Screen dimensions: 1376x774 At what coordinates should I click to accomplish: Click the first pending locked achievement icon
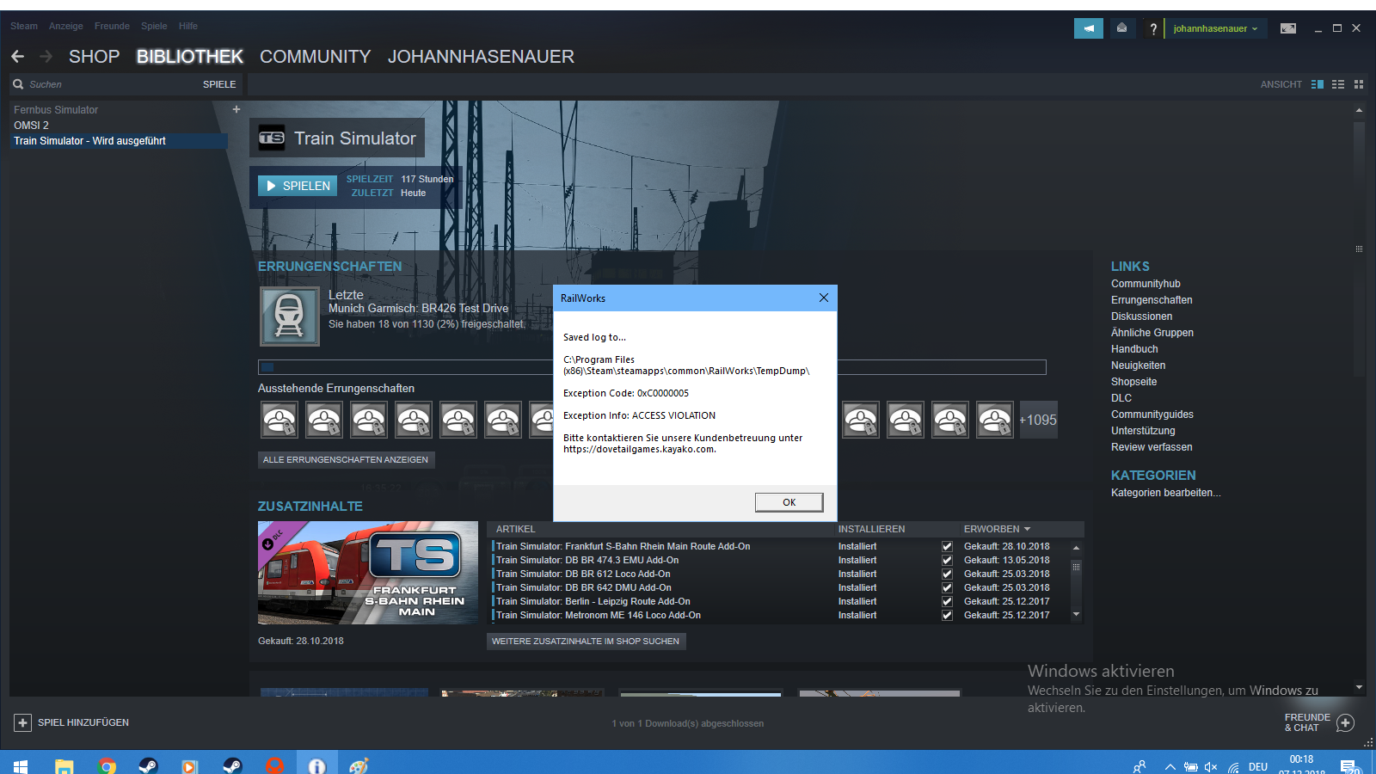[x=279, y=420]
